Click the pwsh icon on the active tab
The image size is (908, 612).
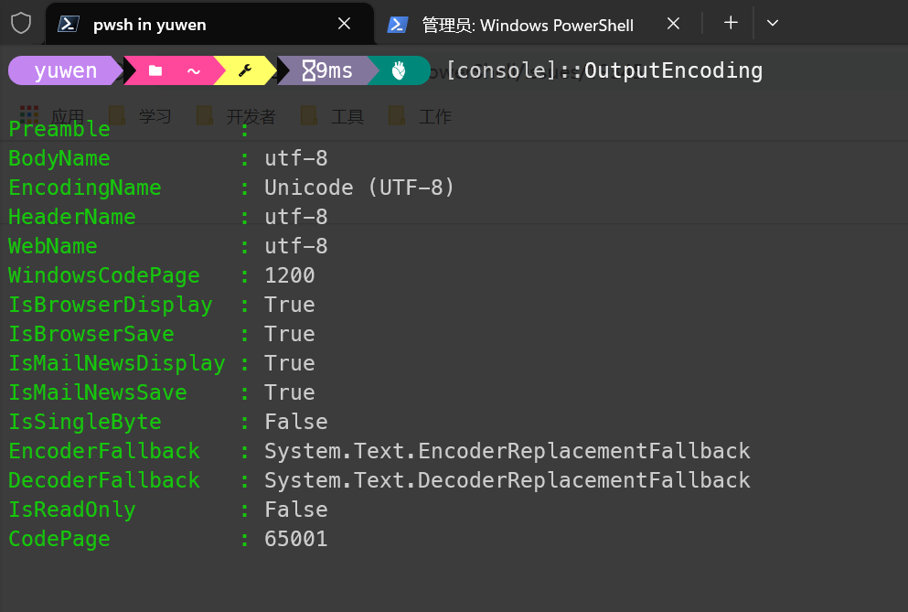point(67,25)
